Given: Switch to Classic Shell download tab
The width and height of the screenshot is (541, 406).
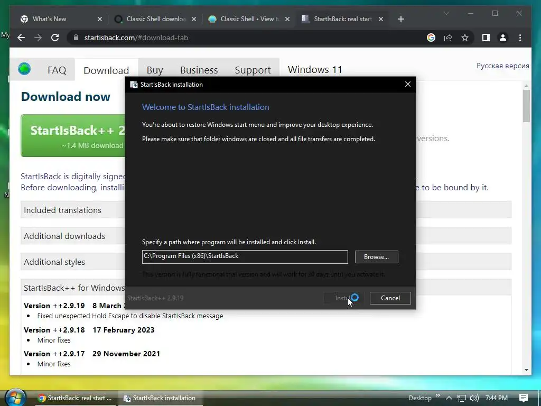Looking at the screenshot, I should 155,19.
